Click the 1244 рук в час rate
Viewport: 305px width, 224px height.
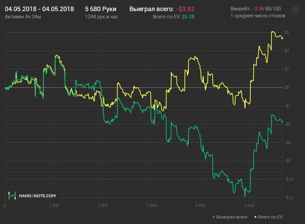click(x=102, y=17)
